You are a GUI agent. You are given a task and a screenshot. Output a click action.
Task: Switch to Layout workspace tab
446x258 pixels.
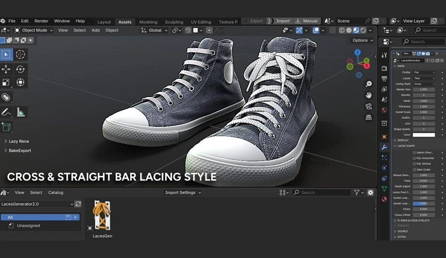click(x=104, y=22)
